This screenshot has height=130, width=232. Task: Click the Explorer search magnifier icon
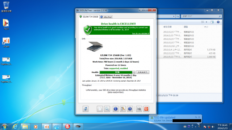pyautogui.click(x=220, y=16)
